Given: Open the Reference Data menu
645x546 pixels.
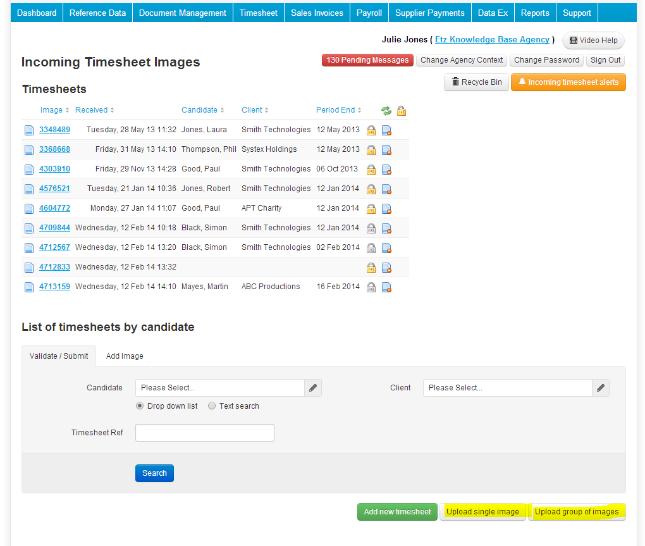Looking at the screenshot, I should pyautogui.click(x=97, y=13).
